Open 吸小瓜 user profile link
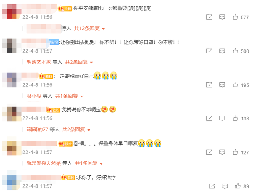257x194 pixels. [x=34, y=96]
